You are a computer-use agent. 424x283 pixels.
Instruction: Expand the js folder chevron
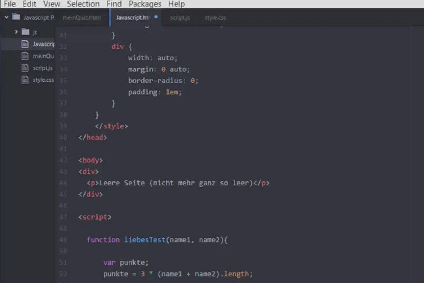tap(16, 32)
